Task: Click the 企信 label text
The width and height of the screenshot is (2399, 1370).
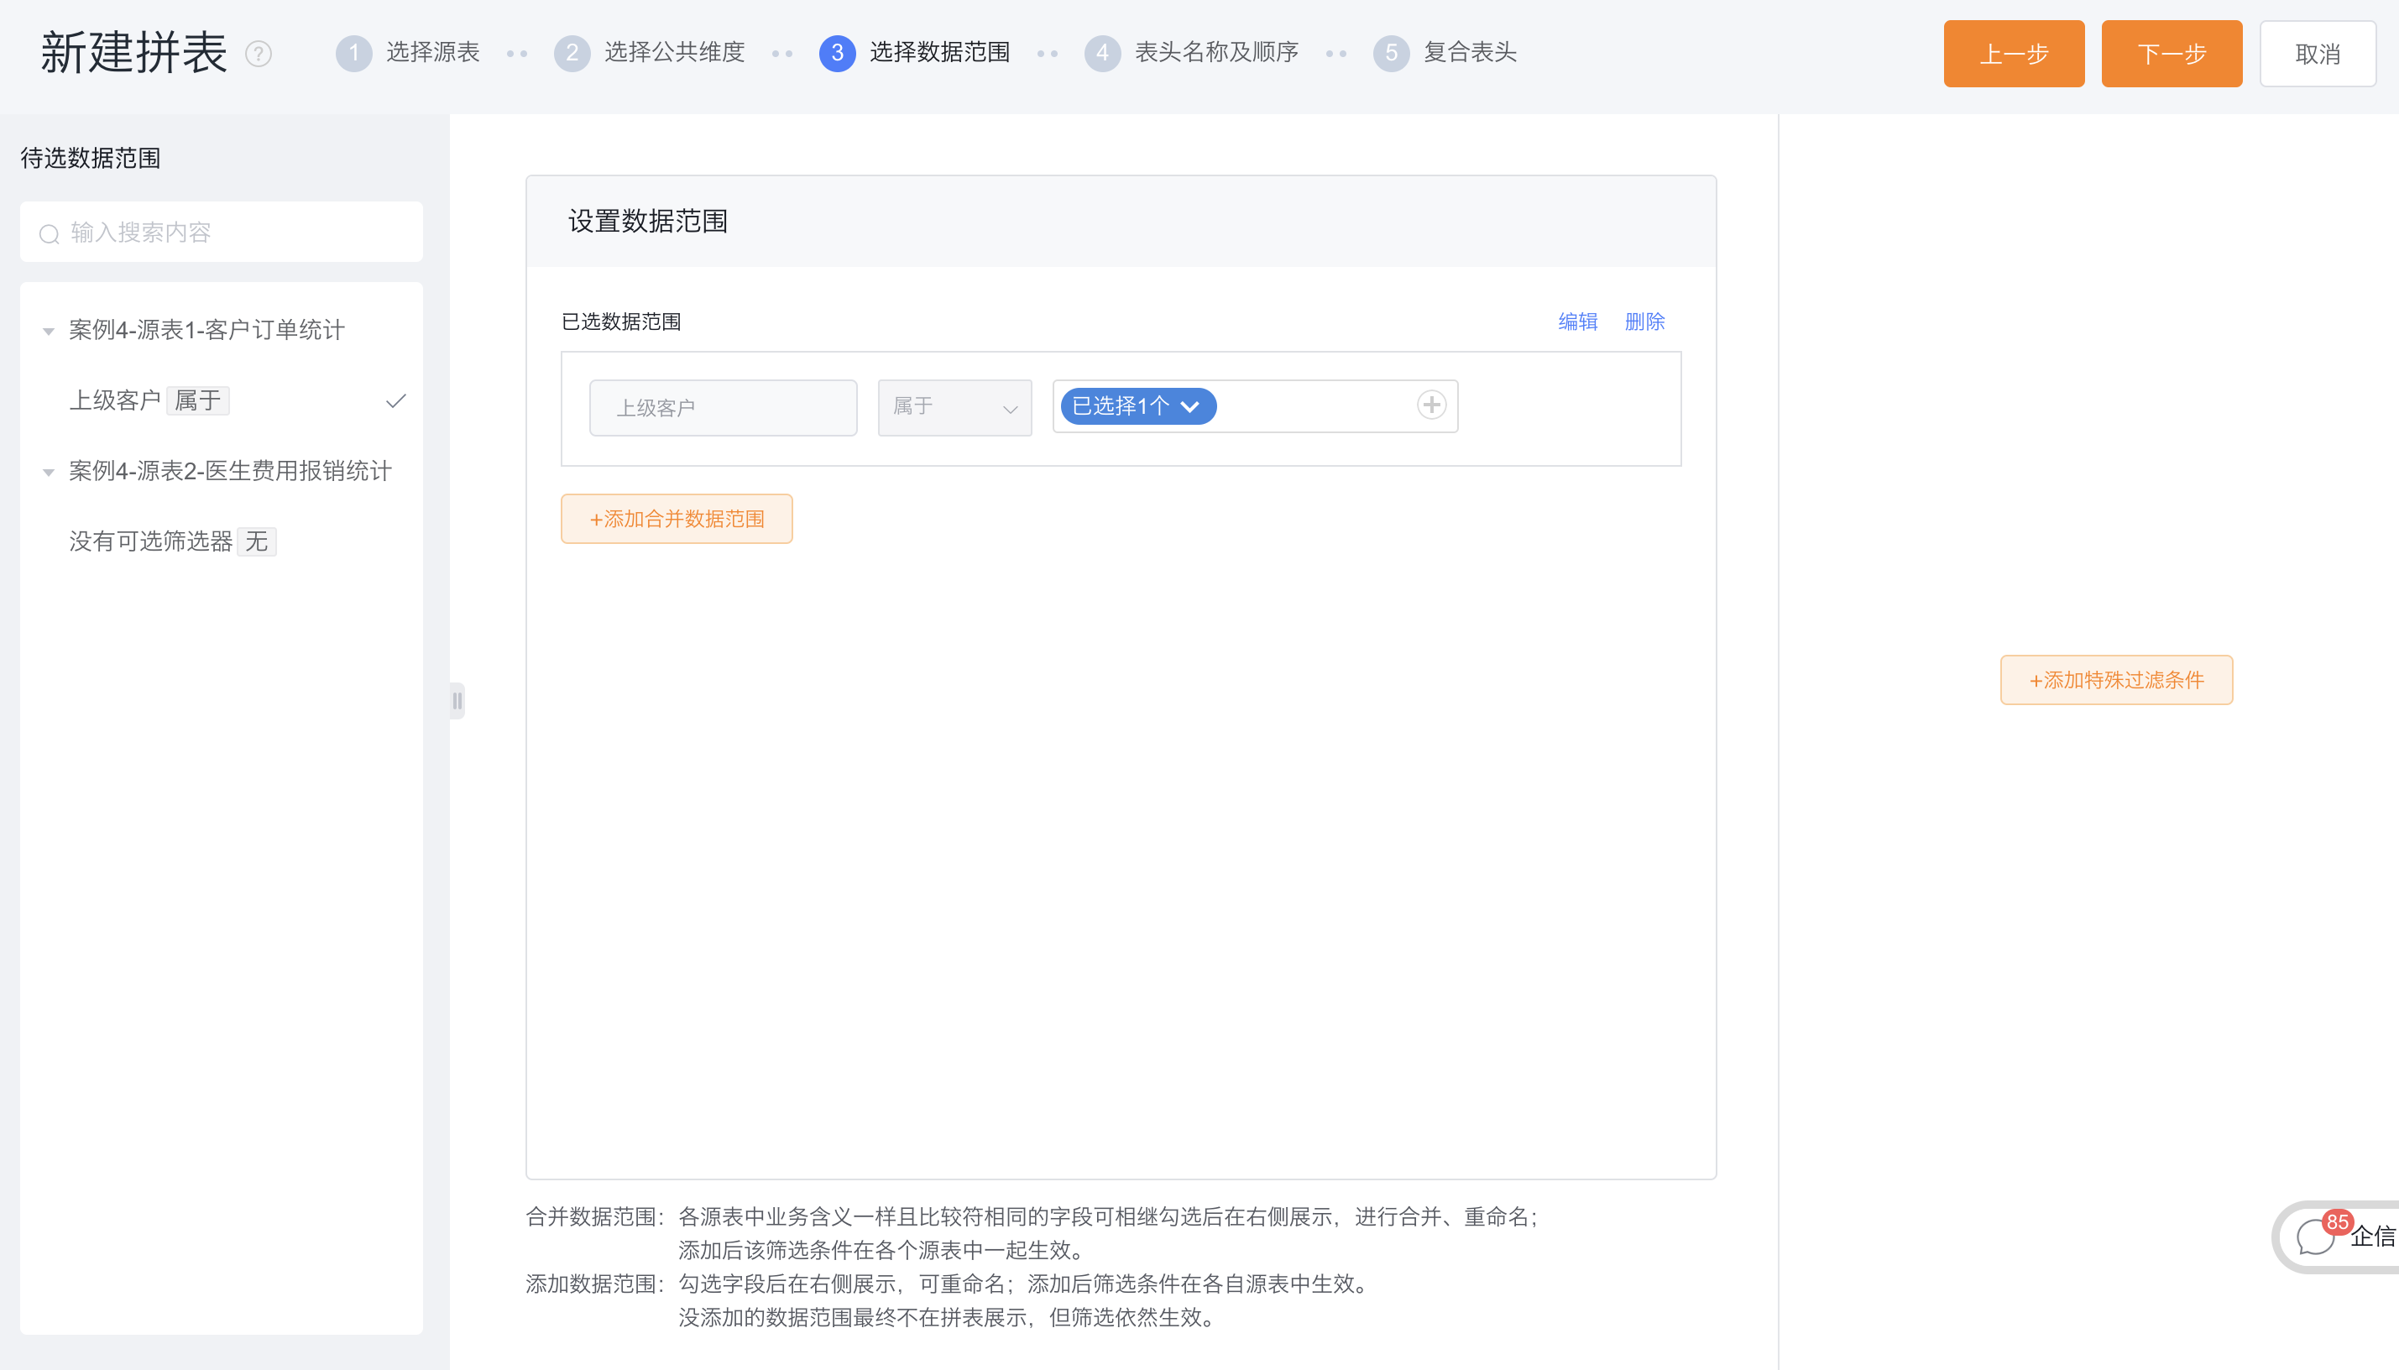Action: tap(2374, 1237)
